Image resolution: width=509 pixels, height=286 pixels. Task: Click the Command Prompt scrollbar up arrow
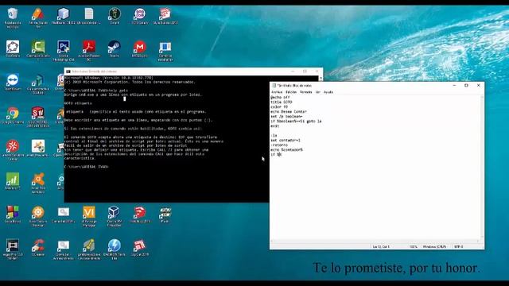(321, 78)
